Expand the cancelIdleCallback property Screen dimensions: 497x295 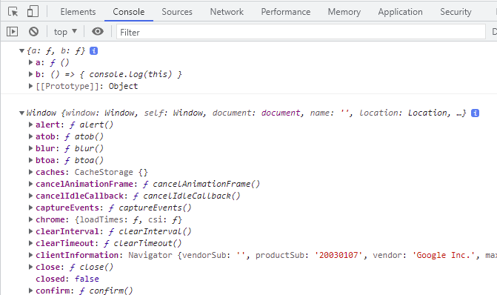(31, 196)
